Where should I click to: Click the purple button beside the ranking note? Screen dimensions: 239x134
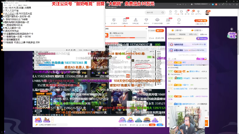tap(202, 39)
